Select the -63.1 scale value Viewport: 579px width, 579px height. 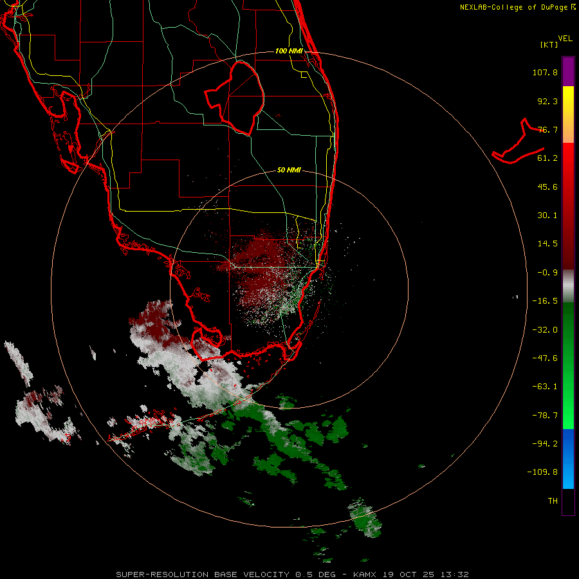click(545, 387)
